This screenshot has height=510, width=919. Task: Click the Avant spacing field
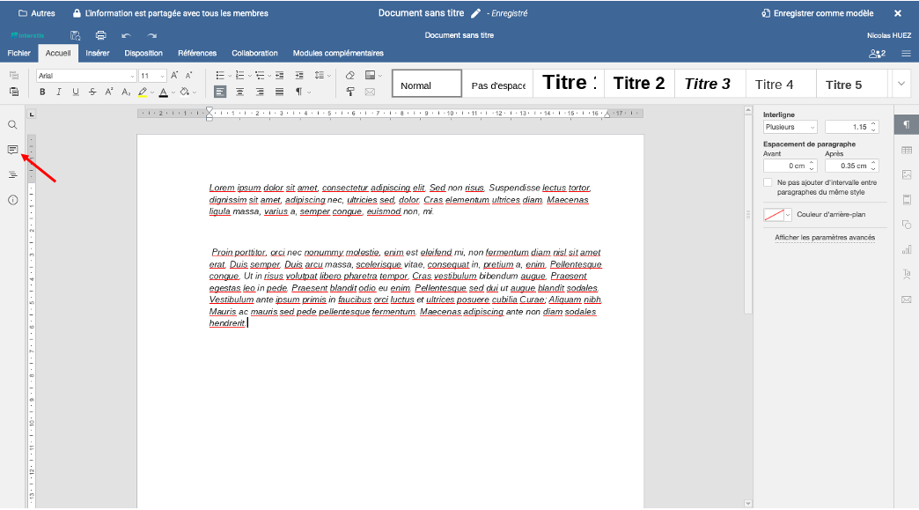(x=790, y=166)
